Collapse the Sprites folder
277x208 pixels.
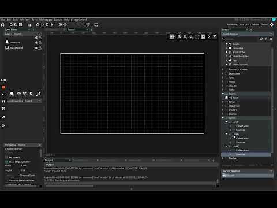(x=223, y=118)
